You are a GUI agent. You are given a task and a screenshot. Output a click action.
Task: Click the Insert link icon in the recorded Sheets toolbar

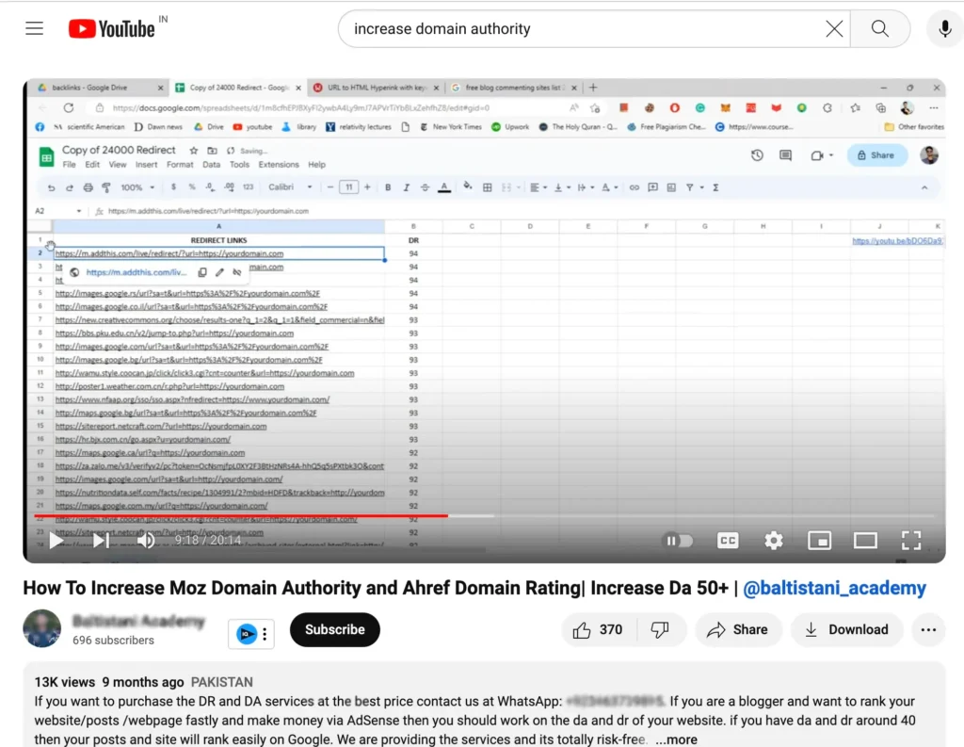coord(634,187)
